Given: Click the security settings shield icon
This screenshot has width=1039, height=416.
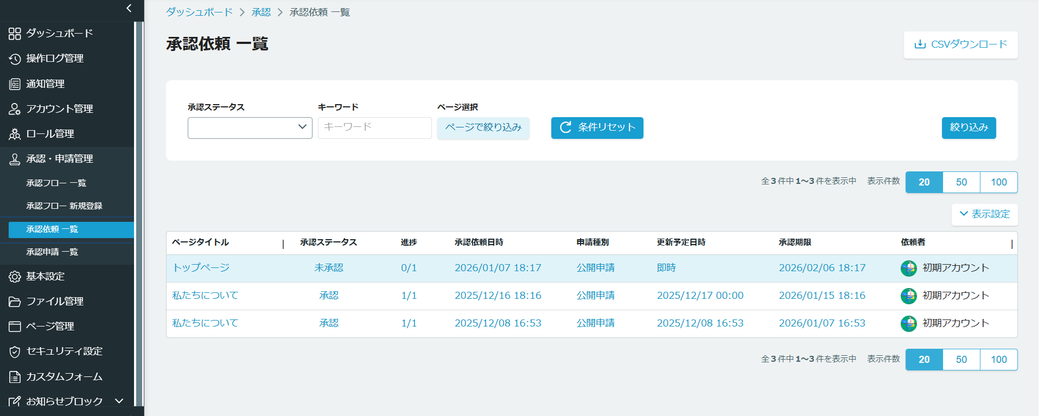Looking at the screenshot, I should [15, 351].
